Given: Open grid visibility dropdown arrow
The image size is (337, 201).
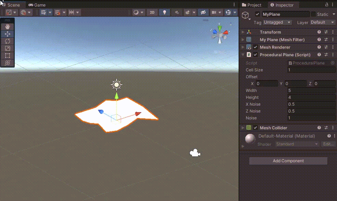Looking at the screenshot, I should [x=50, y=12].
